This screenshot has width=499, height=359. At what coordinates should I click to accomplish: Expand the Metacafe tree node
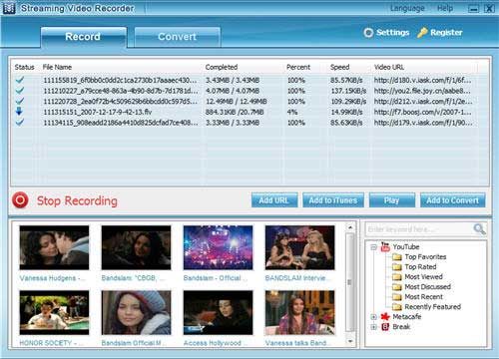(x=373, y=317)
